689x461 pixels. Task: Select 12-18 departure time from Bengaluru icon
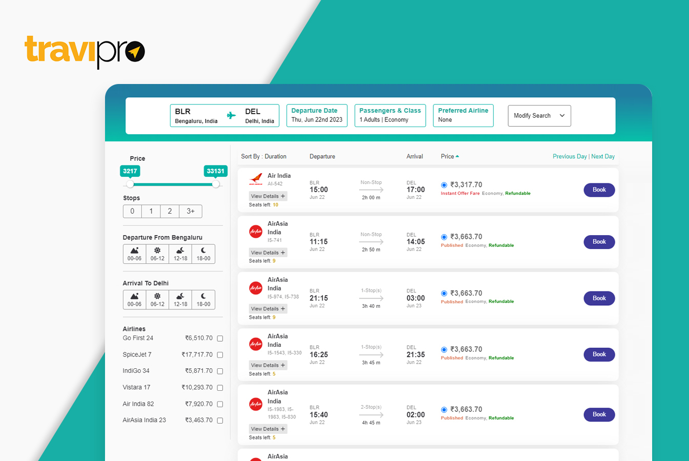click(180, 254)
